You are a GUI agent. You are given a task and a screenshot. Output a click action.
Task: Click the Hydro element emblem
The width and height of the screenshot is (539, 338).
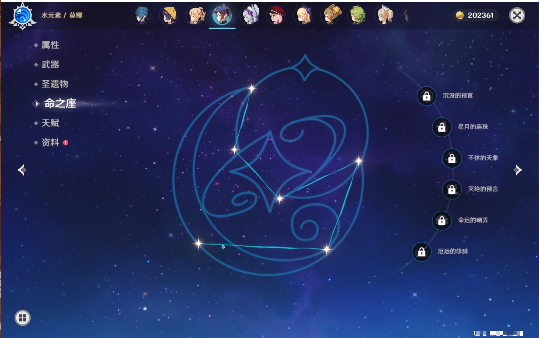(22, 16)
